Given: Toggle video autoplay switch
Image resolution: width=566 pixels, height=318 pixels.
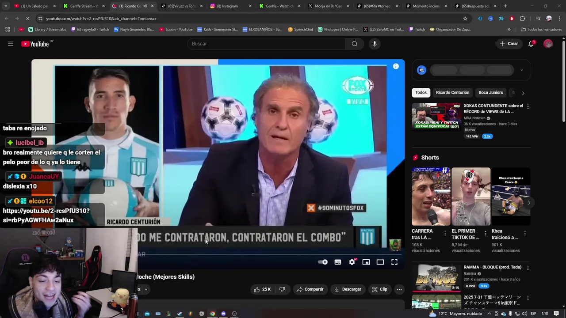Looking at the screenshot, I should click(323, 262).
